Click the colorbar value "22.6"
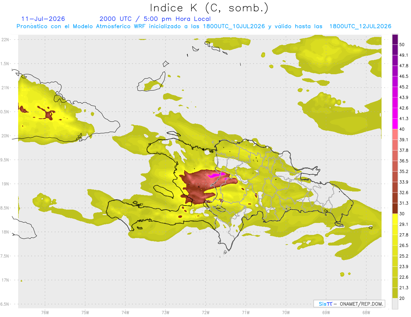The width and height of the screenshot is (411, 317). pyautogui.click(x=404, y=277)
